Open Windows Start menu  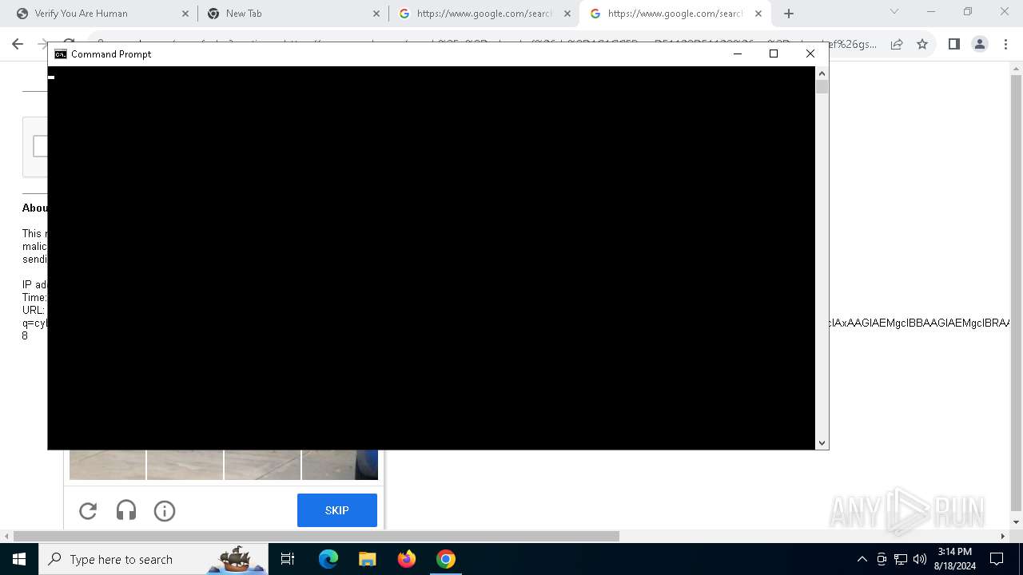(x=19, y=559)
